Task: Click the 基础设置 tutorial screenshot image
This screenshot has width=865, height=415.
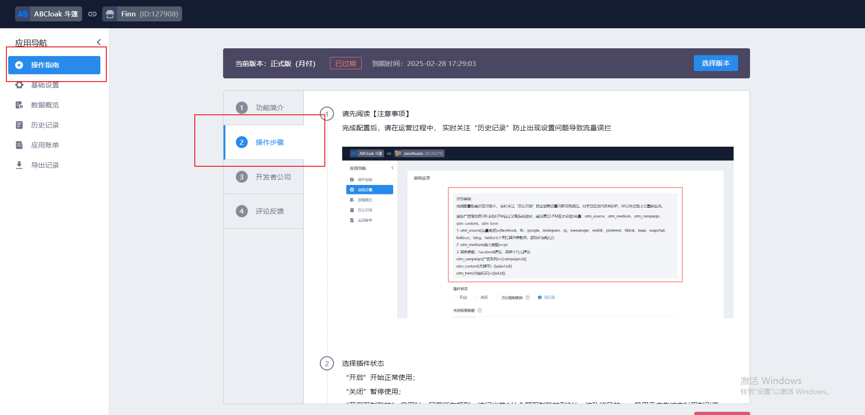Action: pos(538,232)
